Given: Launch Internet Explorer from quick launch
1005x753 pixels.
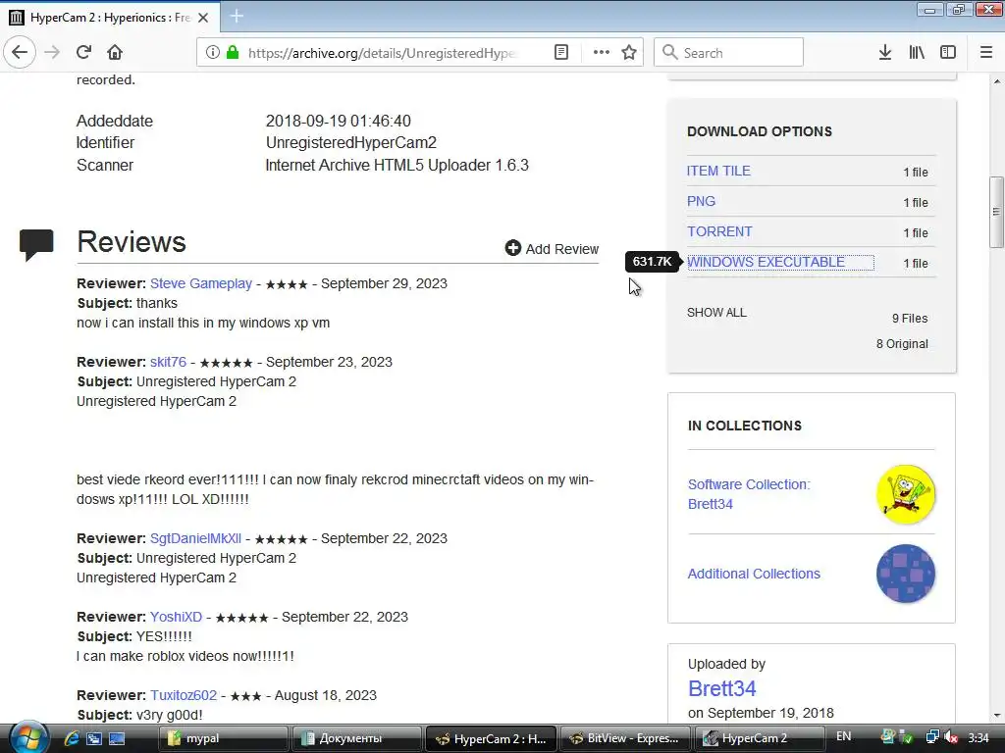Looking at the screenshot, I should (x=71, y=738).
